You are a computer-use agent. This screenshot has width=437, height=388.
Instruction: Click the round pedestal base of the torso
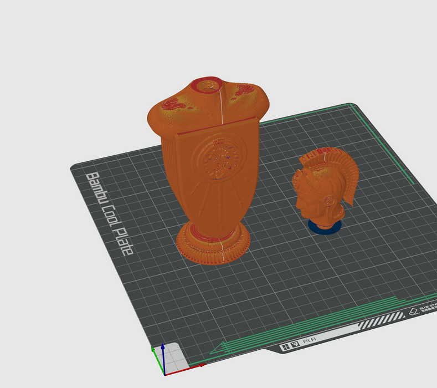coord(213,244)
